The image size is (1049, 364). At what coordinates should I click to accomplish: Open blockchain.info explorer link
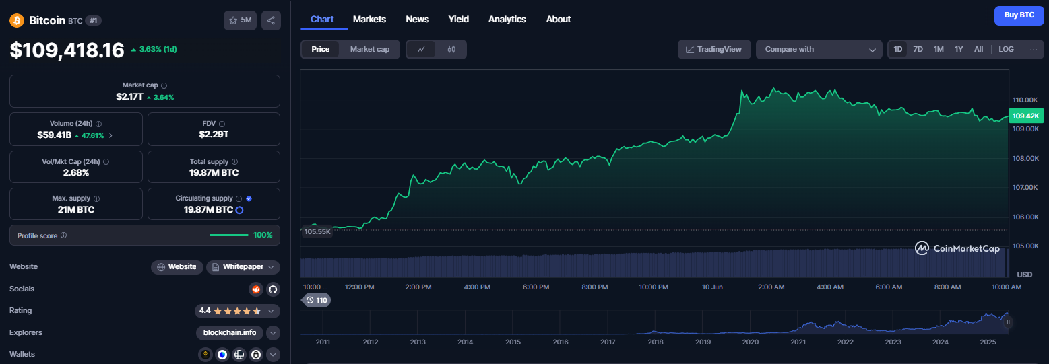[x=230, y=332]
